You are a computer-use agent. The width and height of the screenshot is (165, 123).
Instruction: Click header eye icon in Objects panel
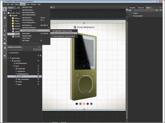(38, 55)
